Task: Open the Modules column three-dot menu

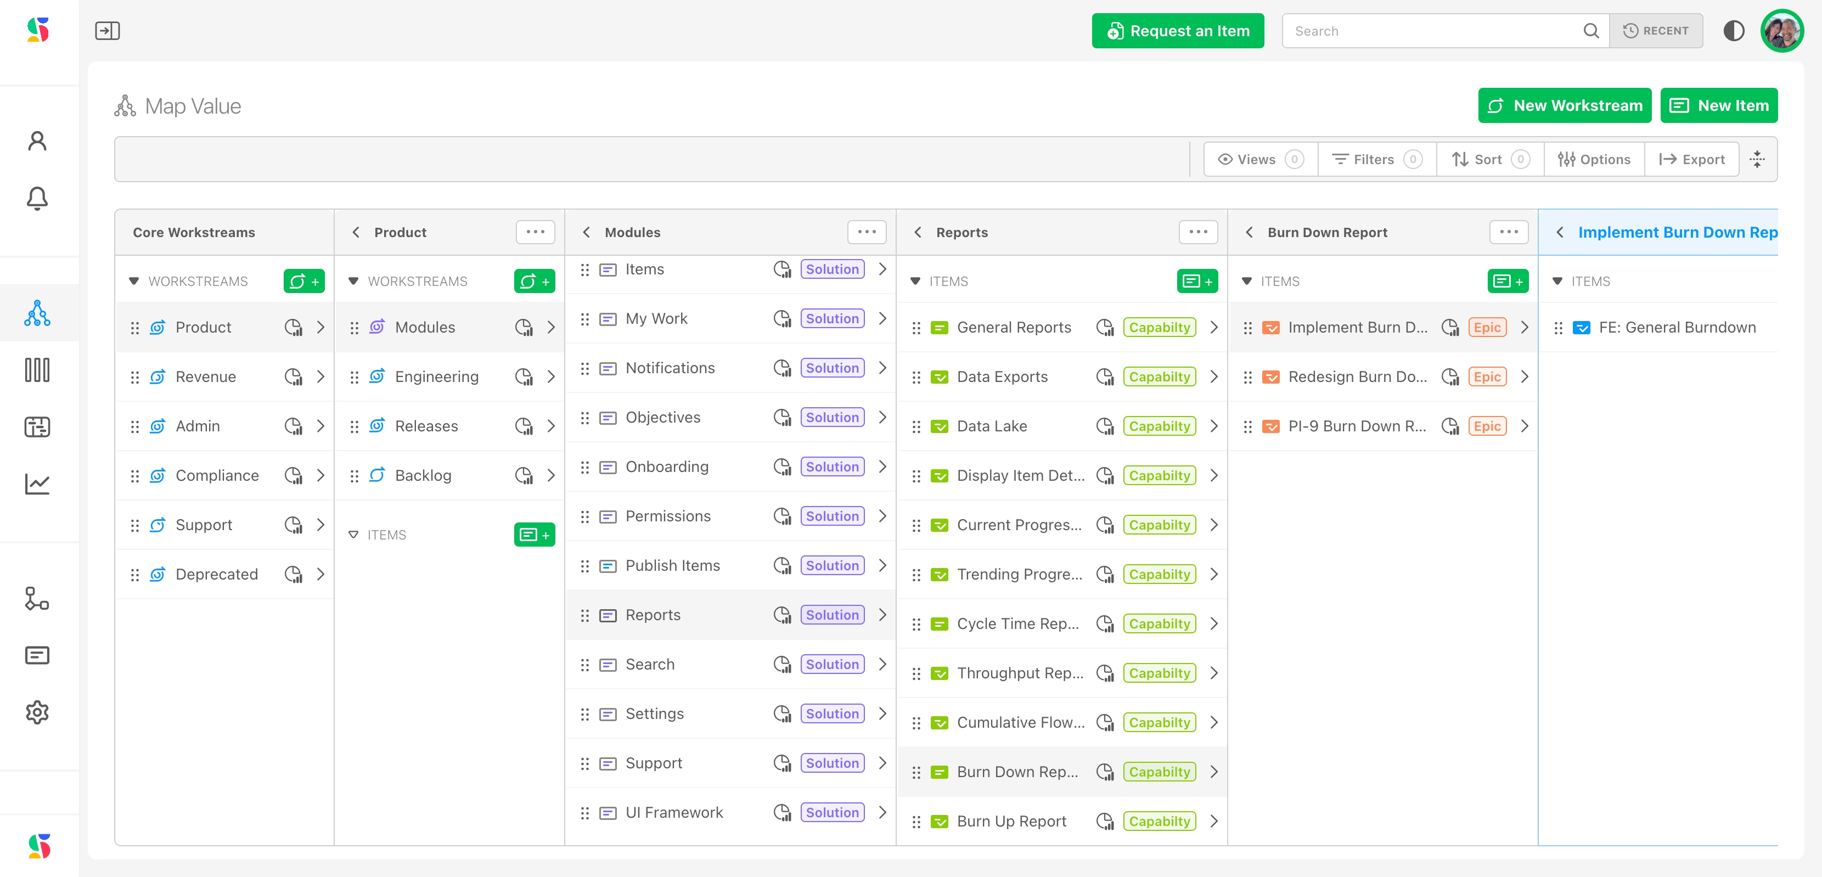Action: (x=867, y=232)
